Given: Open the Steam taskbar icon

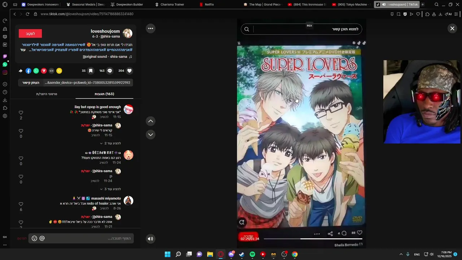Looking at the screenshot, I should pyautogui.click(x=242, y=254).
